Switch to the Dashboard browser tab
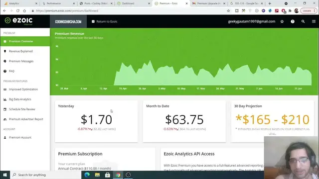 [133, 3]
